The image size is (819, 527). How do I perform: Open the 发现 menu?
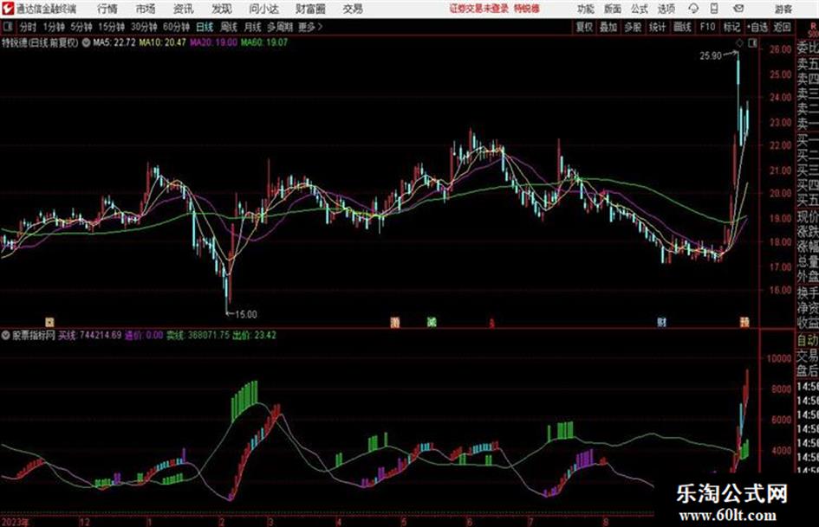222,9
